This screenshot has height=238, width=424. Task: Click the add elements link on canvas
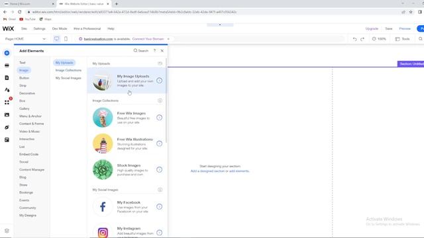[x=239, y=171]
